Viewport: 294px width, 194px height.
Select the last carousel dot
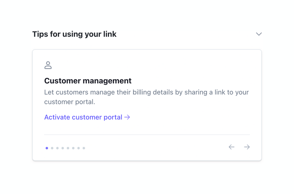(84, 148)
